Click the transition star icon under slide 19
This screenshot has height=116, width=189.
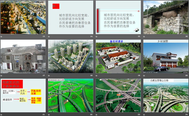pyautogui.click(x=97, y=76)
